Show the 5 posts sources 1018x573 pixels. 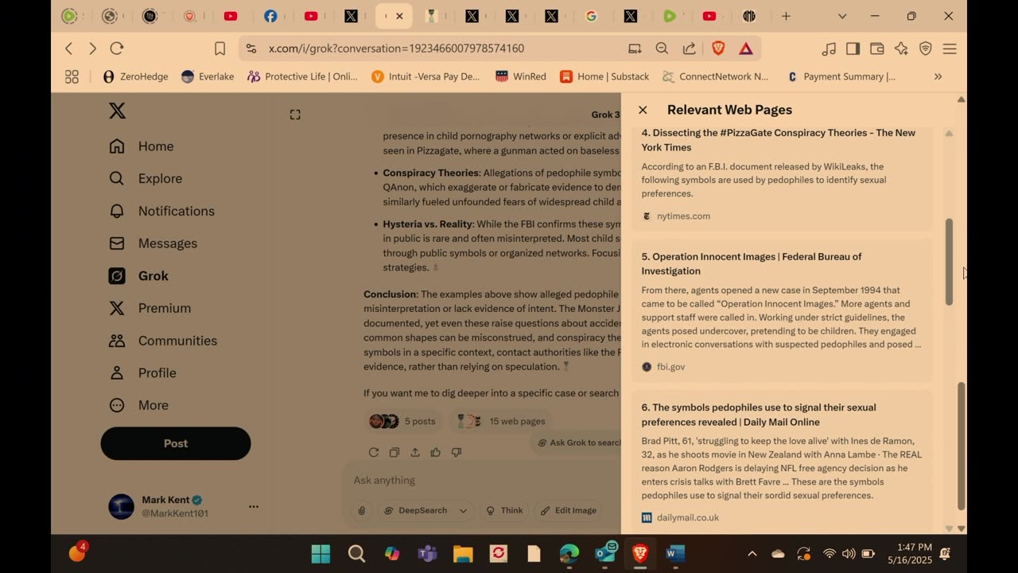point(403,421)
